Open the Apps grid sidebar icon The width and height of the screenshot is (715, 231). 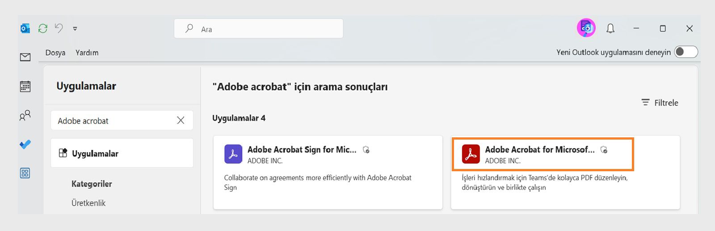pyautogui.click(x=25, y=173)
